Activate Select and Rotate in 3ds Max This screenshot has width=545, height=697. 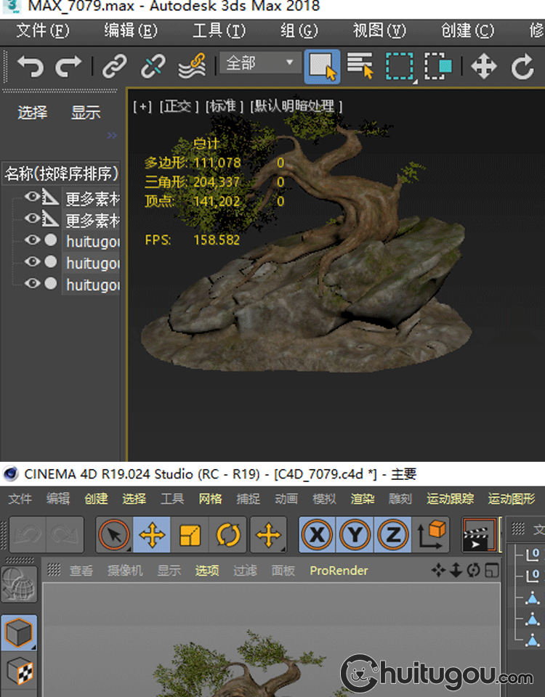522,67
